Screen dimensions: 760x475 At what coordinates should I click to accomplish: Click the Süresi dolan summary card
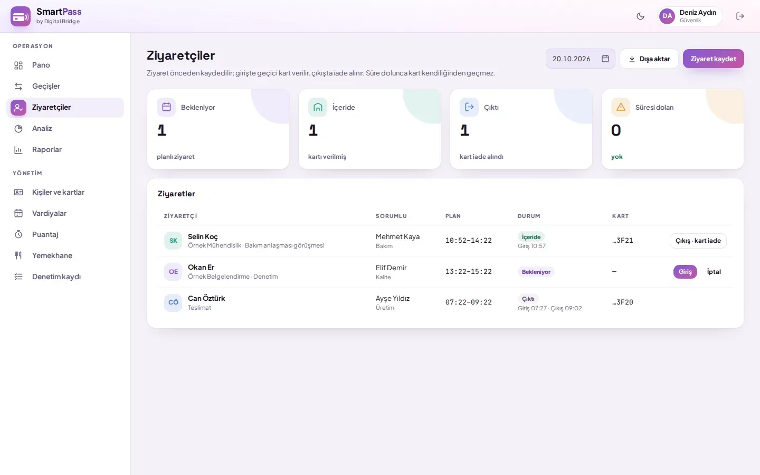[672, 129]
